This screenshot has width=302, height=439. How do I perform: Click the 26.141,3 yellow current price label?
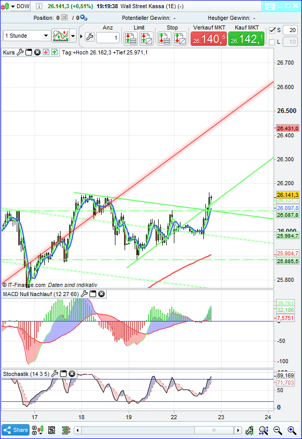287,195
